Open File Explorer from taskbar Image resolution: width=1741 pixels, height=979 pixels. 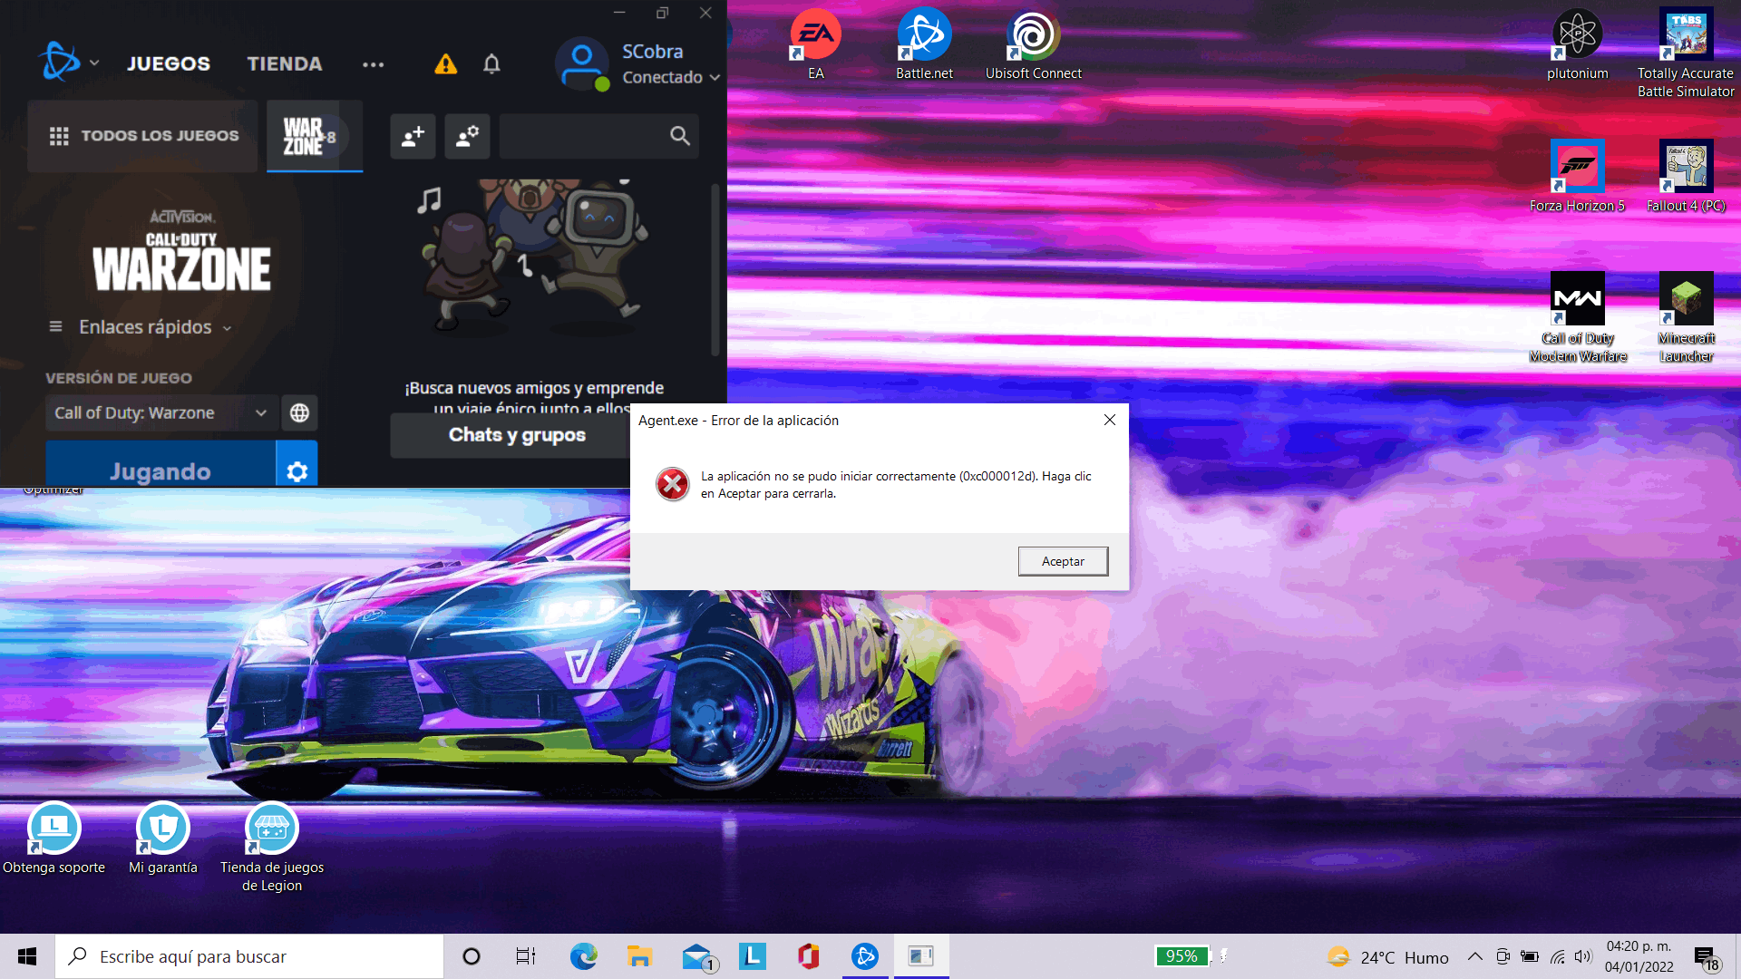tap(639, 956)
